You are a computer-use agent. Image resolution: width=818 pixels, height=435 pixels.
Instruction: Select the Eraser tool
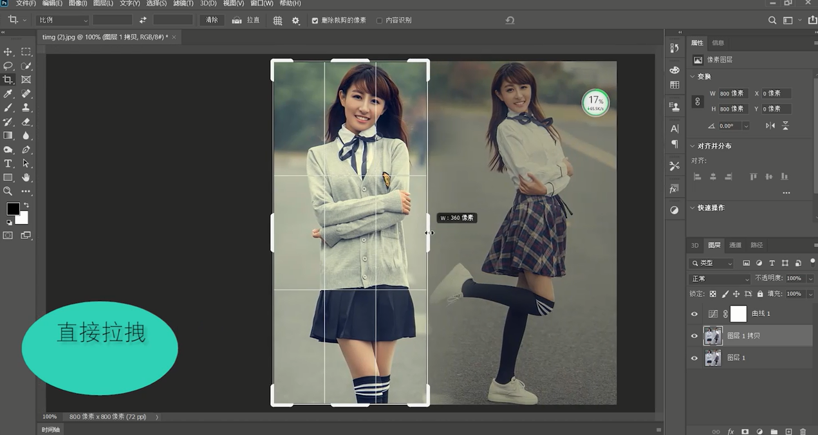coord(26,122)
